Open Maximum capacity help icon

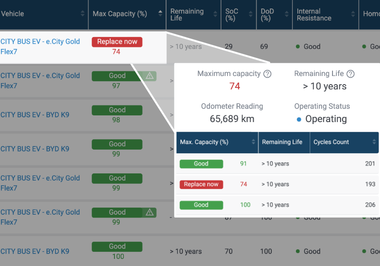(x=267, y=74)
